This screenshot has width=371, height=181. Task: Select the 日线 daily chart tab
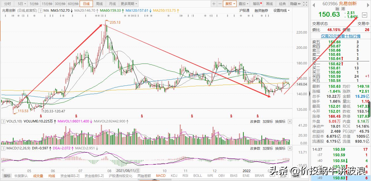pos(86,4)
